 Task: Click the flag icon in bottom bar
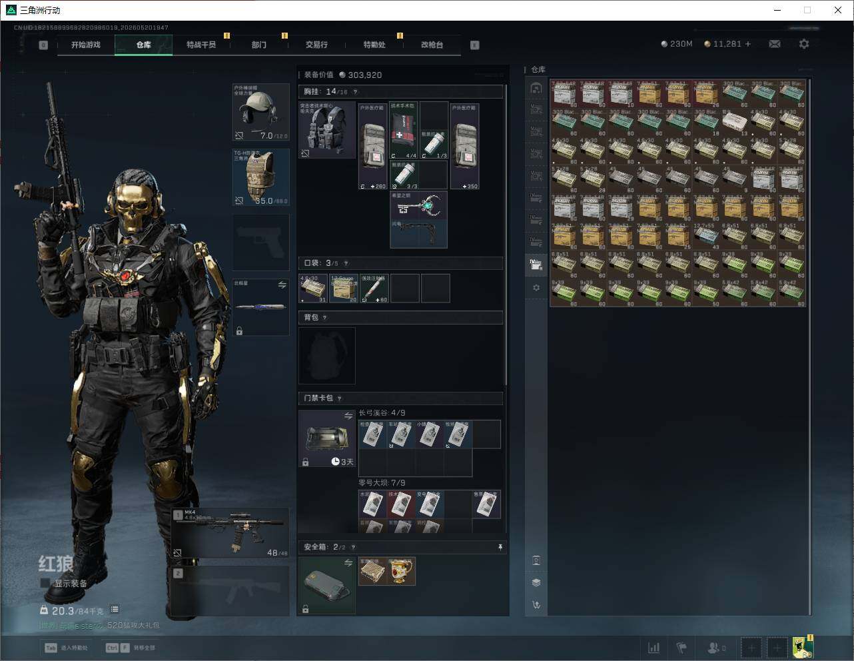pyautogui.click(x=681, y=648)
